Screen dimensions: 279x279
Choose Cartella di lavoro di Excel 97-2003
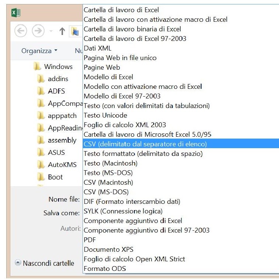coord(181,39)
